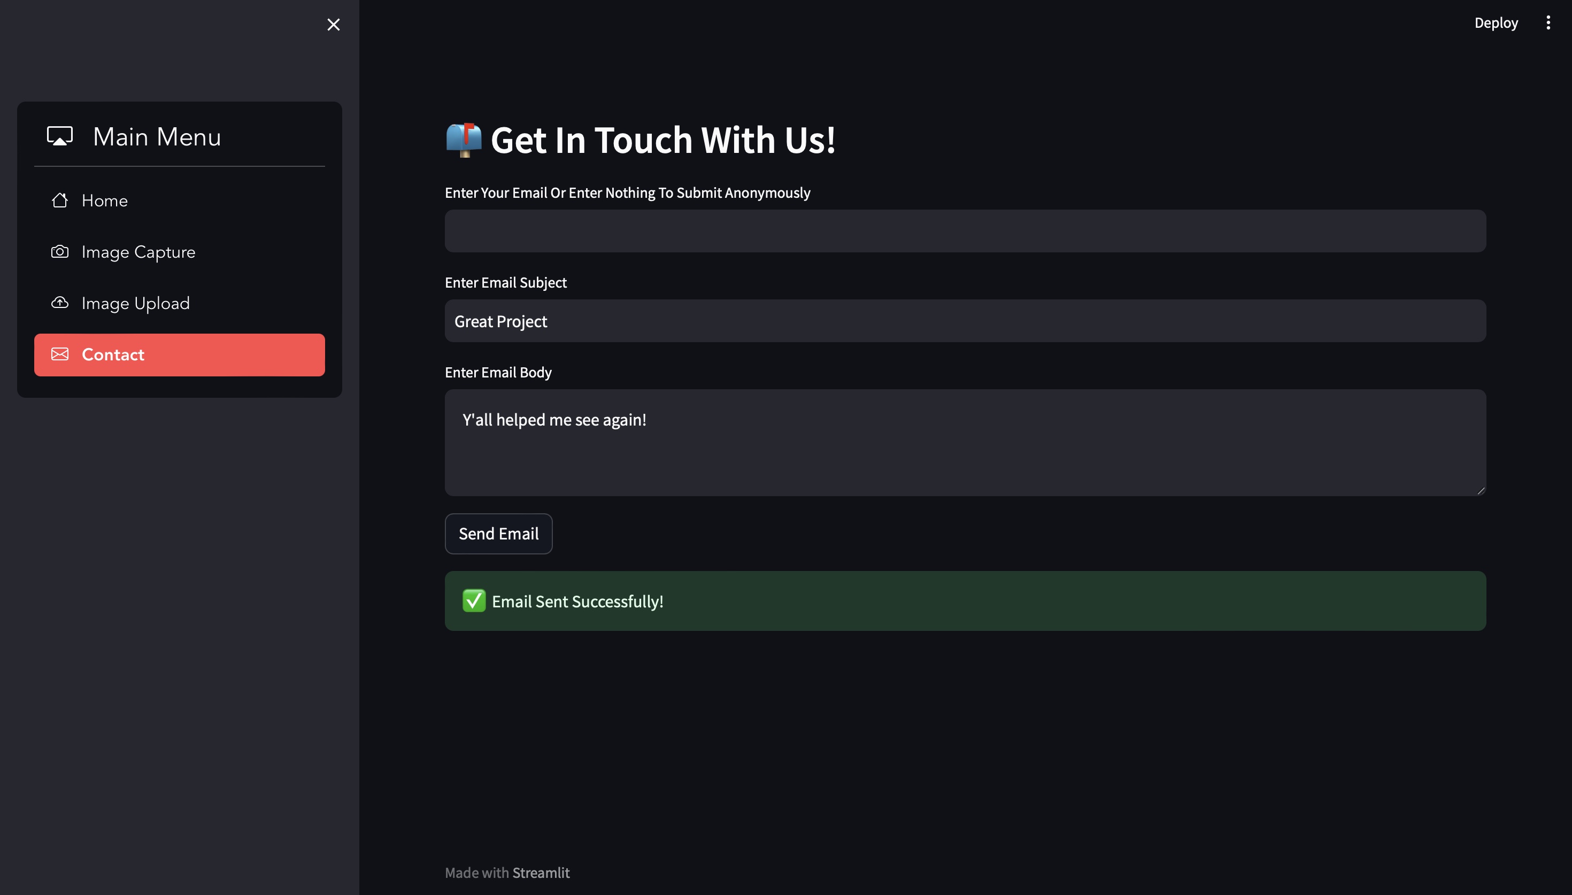Image resolution: width=1572 pixels, height=895 pixels.
Task: Select the Contact menu item
Action: tap(180, 354)
